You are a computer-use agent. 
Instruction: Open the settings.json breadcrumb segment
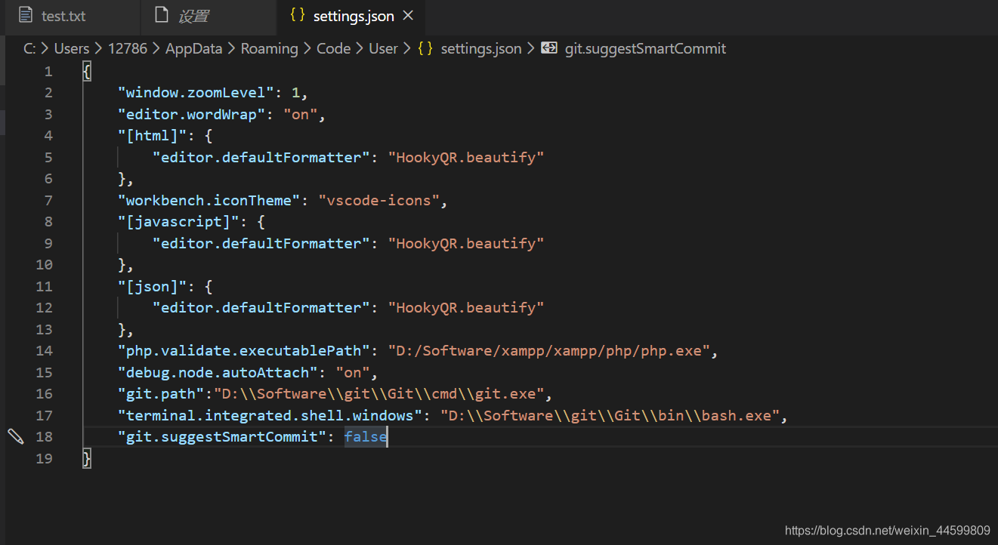pyautogui.click(x=481, y=48)
